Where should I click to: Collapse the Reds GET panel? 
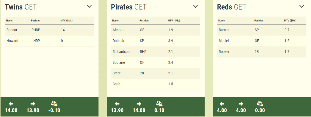point(301,6)
